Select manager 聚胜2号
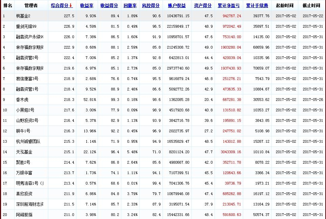The height and width of the screenshot is (219, 326). tap(23, 162)
